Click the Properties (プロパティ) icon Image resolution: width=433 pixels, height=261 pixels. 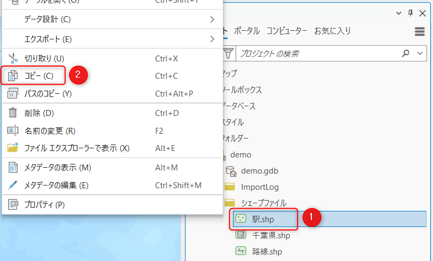click(13, 205)
